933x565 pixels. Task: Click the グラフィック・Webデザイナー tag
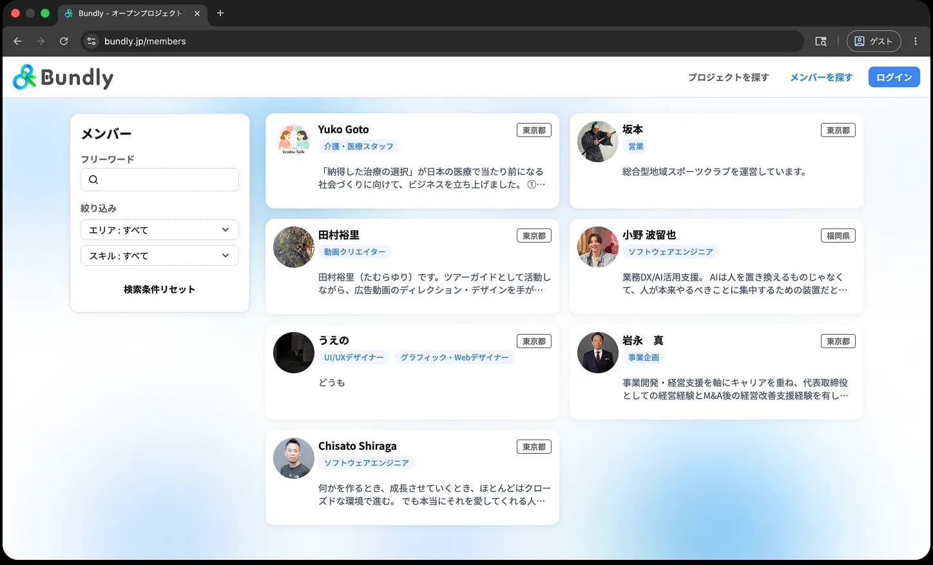coord(455,358)
